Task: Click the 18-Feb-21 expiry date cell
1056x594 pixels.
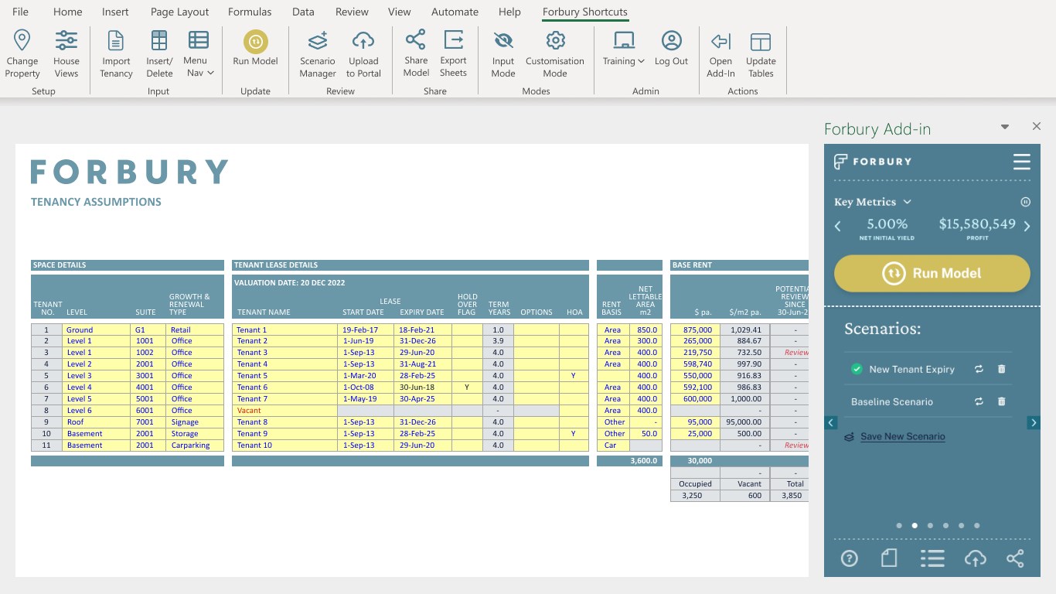Action: (423, 329)
